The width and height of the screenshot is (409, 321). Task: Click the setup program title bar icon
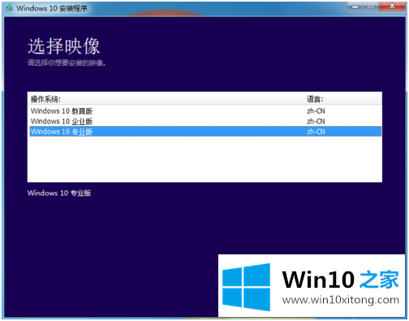(9, 7)
